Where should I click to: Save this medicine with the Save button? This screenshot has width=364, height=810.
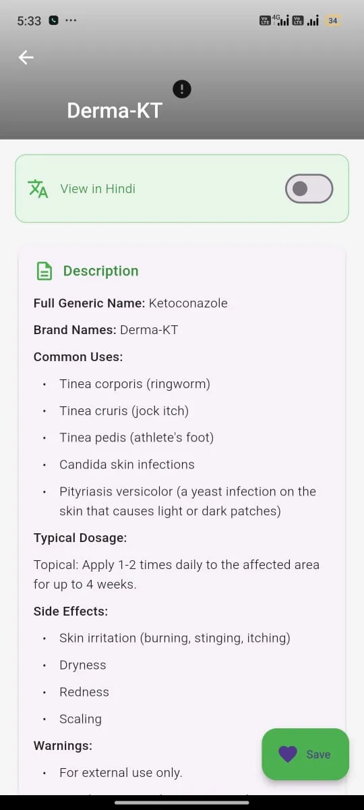tap(305, 754)
